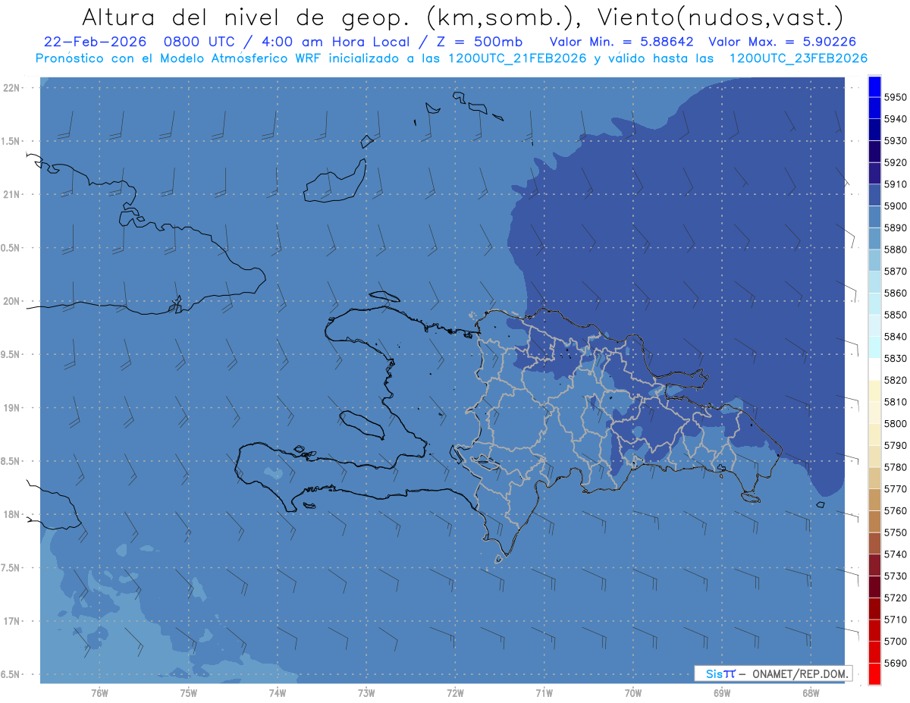Click the '17N' latitude label

click(x=13, y=621)
